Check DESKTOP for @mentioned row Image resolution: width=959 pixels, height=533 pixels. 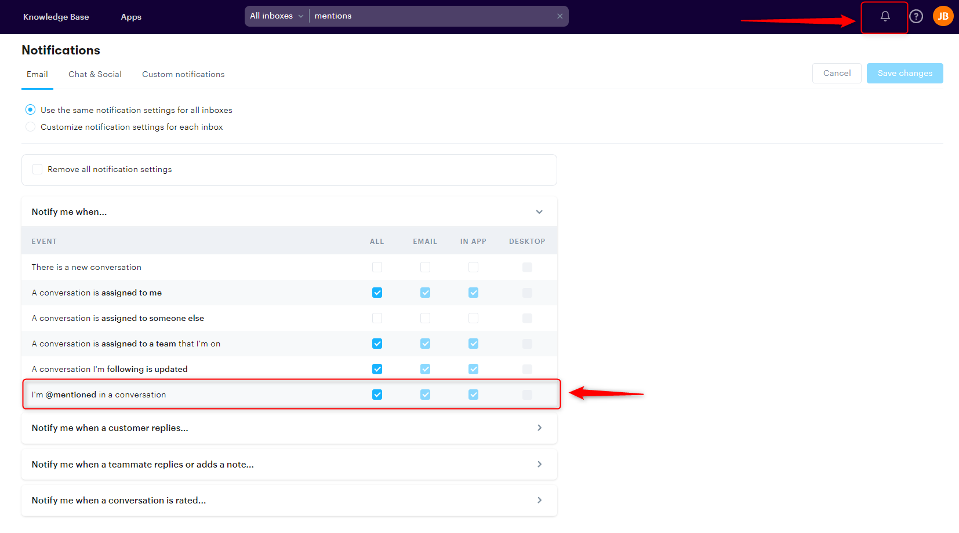tap(527, 395)
